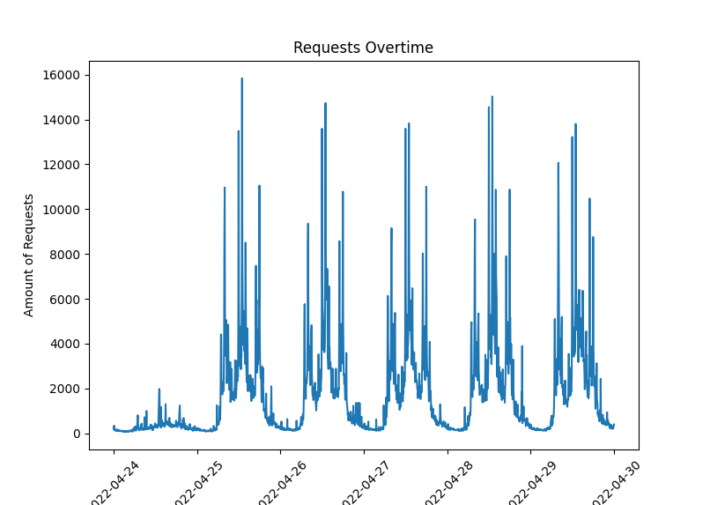This screenshot has height=505, width=710.
Task: Click the y-axis tick label 4000
Action: click(x=65, y=345)
